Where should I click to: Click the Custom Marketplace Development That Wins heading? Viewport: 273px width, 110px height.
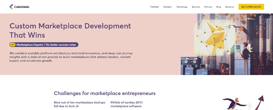(70, 30)
